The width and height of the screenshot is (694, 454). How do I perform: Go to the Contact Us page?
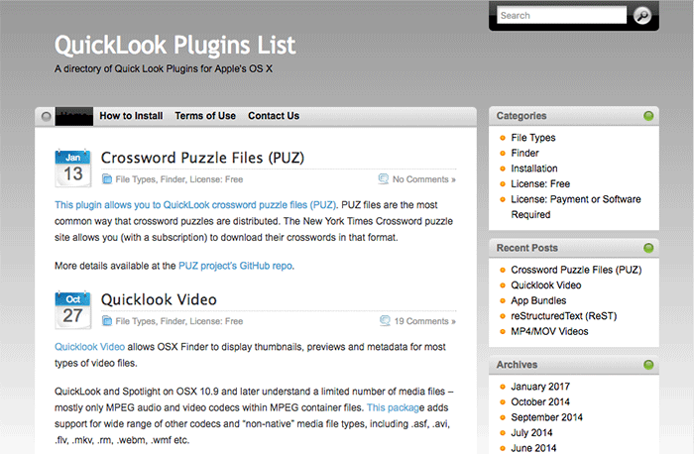point(274,116)
